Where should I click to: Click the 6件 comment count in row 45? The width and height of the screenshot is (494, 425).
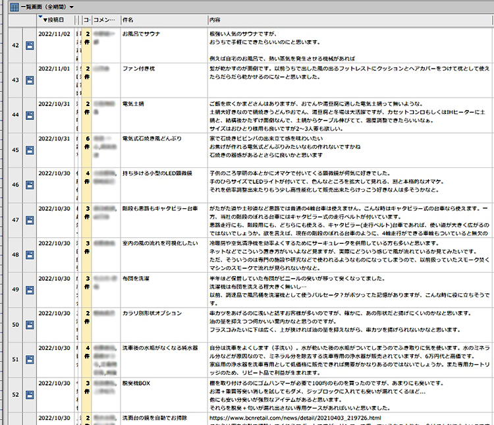pos(87,143)
